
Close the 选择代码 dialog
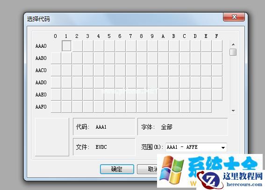234,17
